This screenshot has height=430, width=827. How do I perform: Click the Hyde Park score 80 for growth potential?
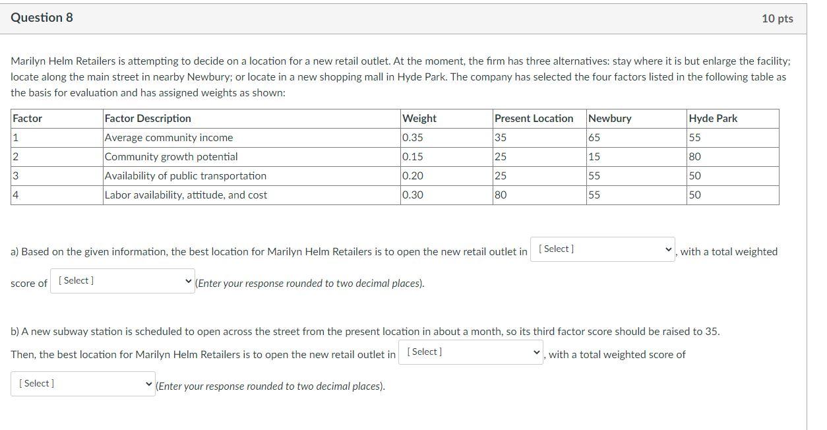(x=694, y=156)
